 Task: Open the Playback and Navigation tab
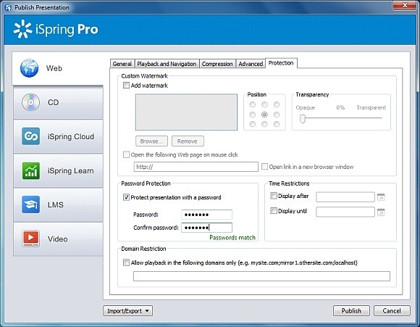click(167, 64)
